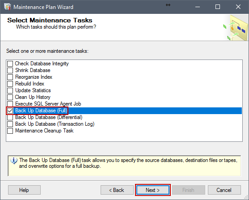249x200 pixels.
Task: Continue with the Next button
Action: (153, 190)
